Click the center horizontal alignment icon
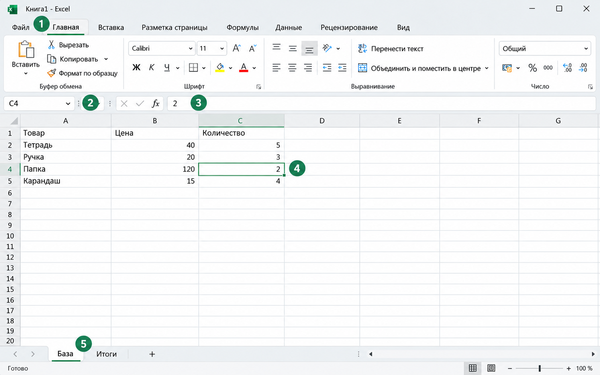600x375 pixels. 292,68
